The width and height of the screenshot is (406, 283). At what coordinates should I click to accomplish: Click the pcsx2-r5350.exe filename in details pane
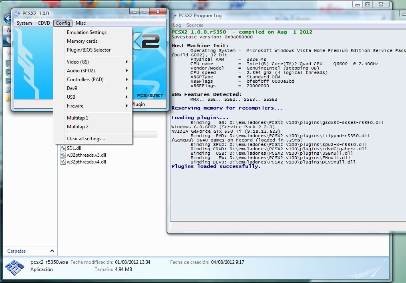click(x=49, y=262)
